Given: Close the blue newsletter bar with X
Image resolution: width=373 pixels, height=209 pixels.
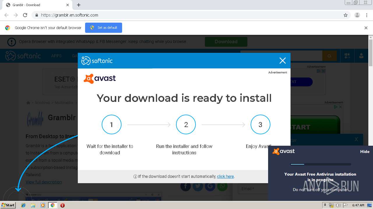Looking at the screenshot, I should pyautogui.click(x=356, y=139).
